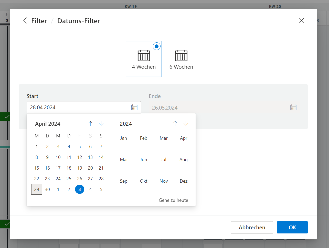
Task: Click the April 2024 month header
Action: coord(48,124)
